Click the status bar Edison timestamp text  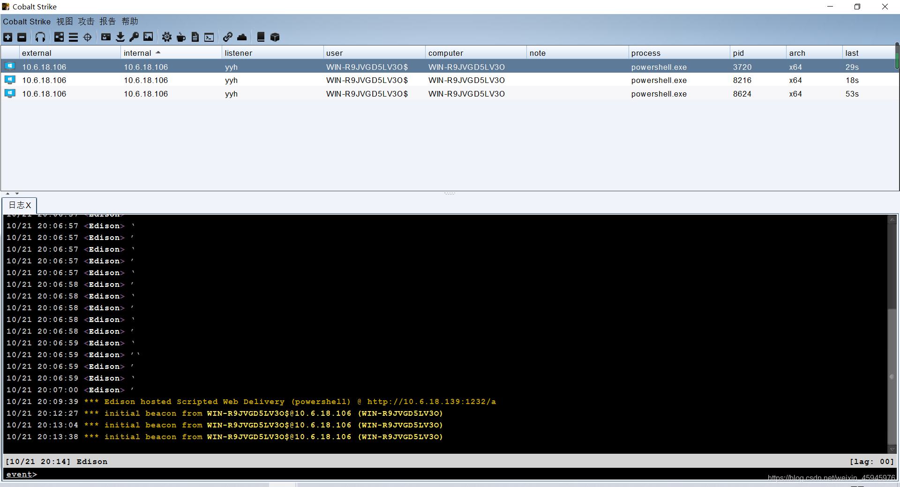pos(56,462)
